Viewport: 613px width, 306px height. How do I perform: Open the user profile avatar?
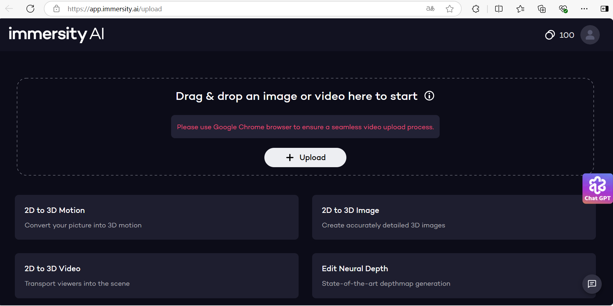(590, 35)
